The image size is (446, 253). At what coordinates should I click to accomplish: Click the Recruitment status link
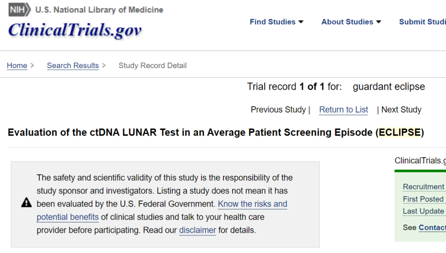423,187
